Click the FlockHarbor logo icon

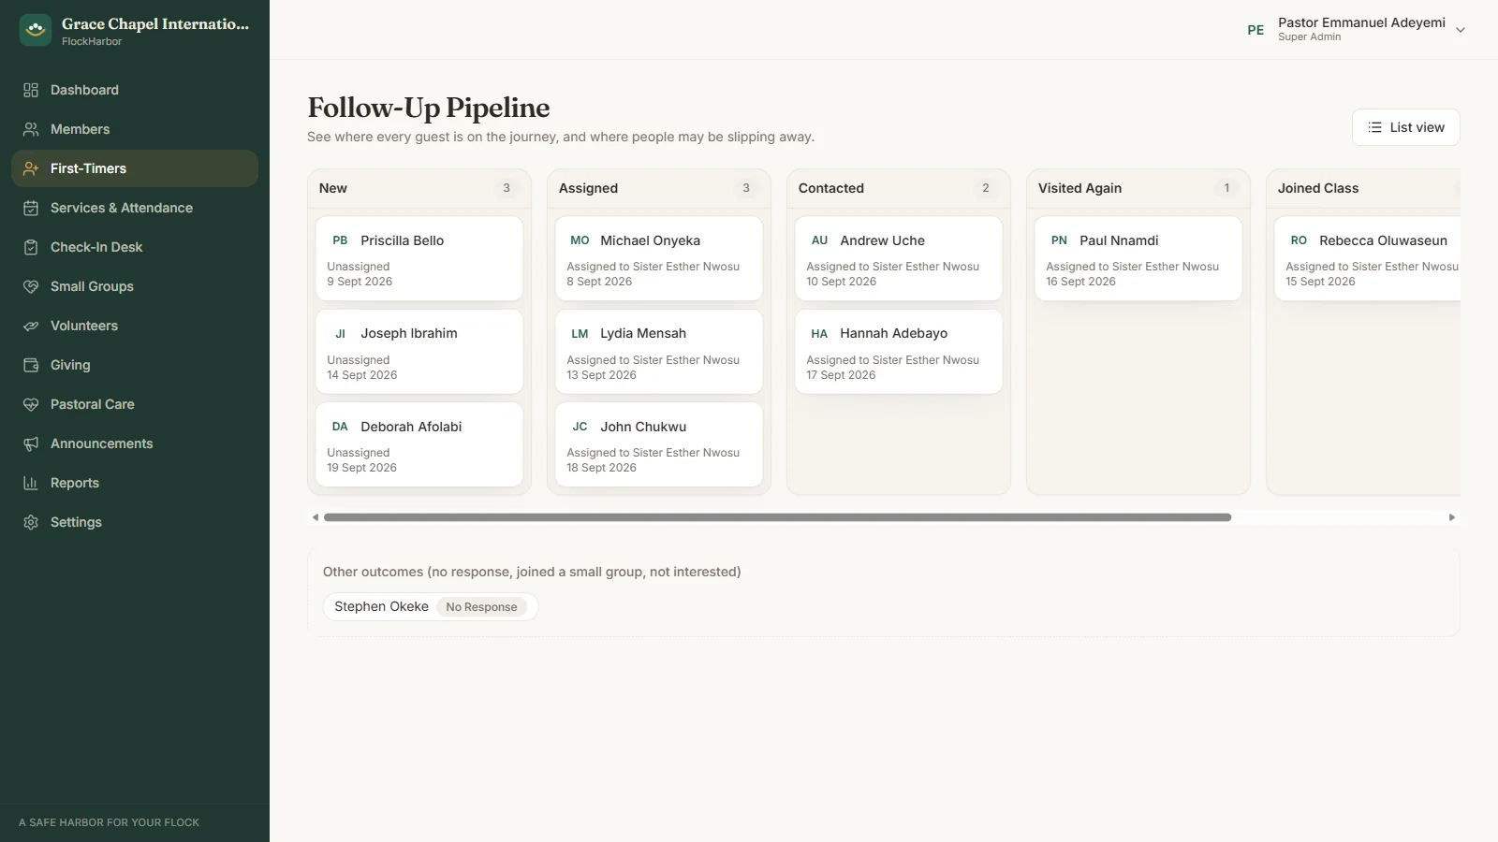(x=36, y=30)
